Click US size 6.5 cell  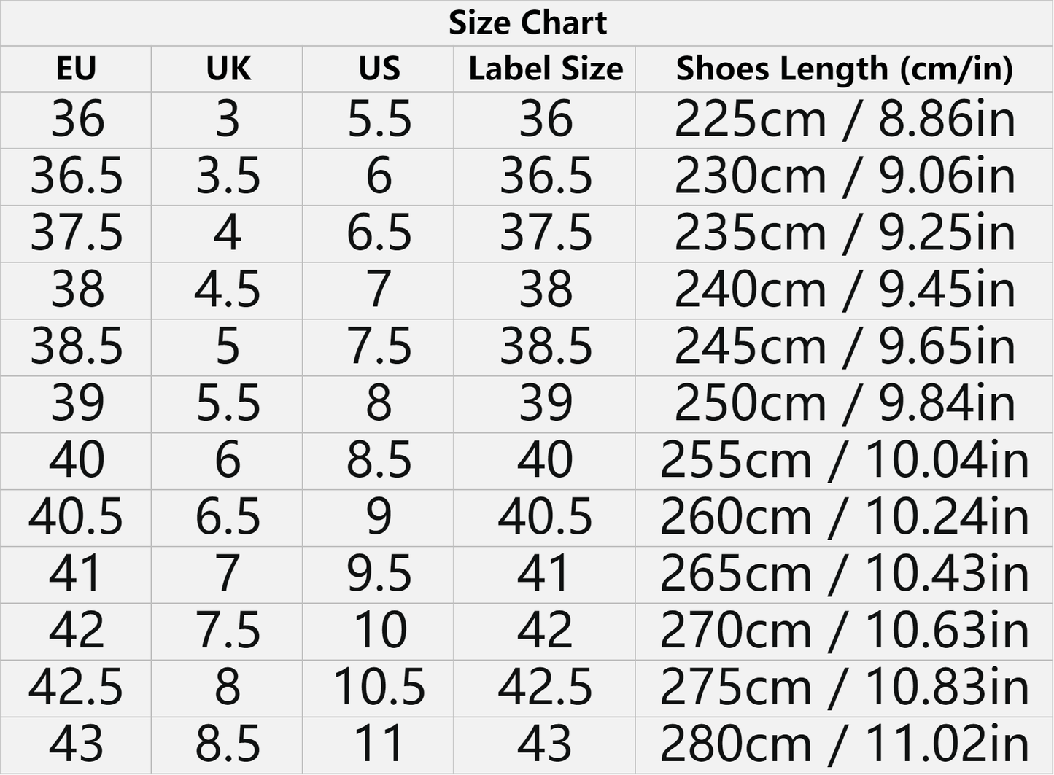coord(379,233)
